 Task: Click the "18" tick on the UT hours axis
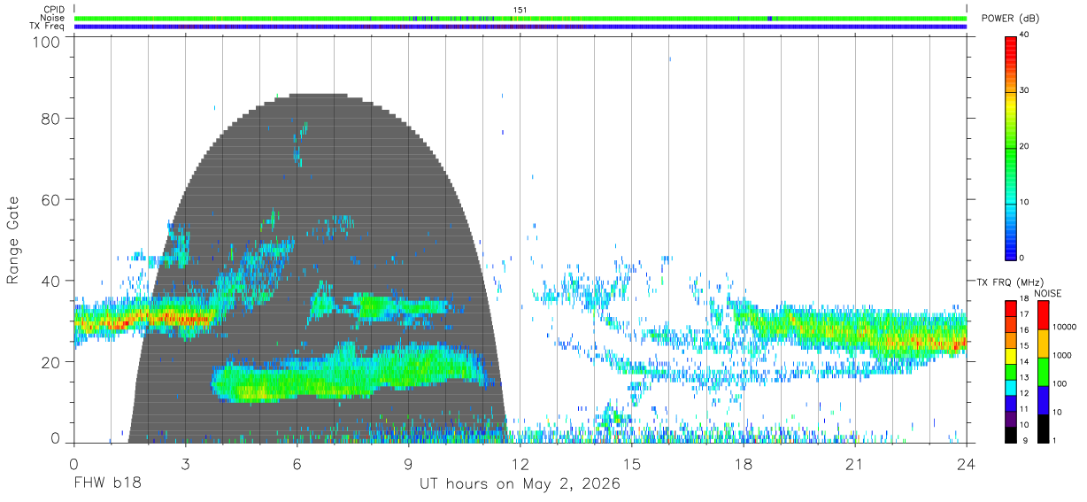coord(744,463)
